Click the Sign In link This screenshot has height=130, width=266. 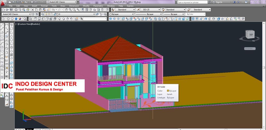pyautogui.click(x=219, y=2)
